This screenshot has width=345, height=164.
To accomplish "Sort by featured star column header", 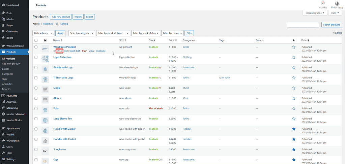I will pyautogui.click(x=293, y=40).
